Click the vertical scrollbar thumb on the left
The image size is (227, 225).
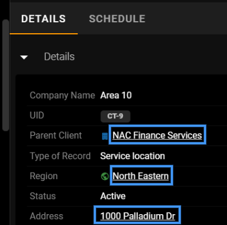coord(6,75)
